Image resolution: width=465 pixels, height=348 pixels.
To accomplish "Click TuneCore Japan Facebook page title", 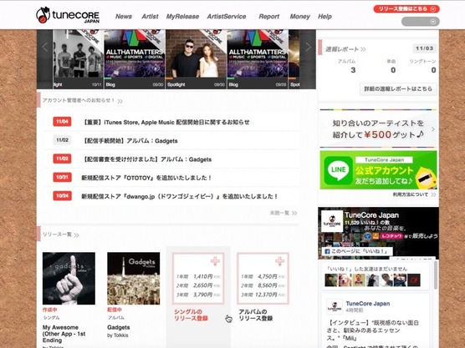I will [371, 215].
